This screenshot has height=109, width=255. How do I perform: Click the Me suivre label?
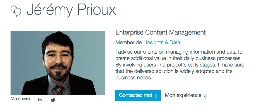coord(21,98)
